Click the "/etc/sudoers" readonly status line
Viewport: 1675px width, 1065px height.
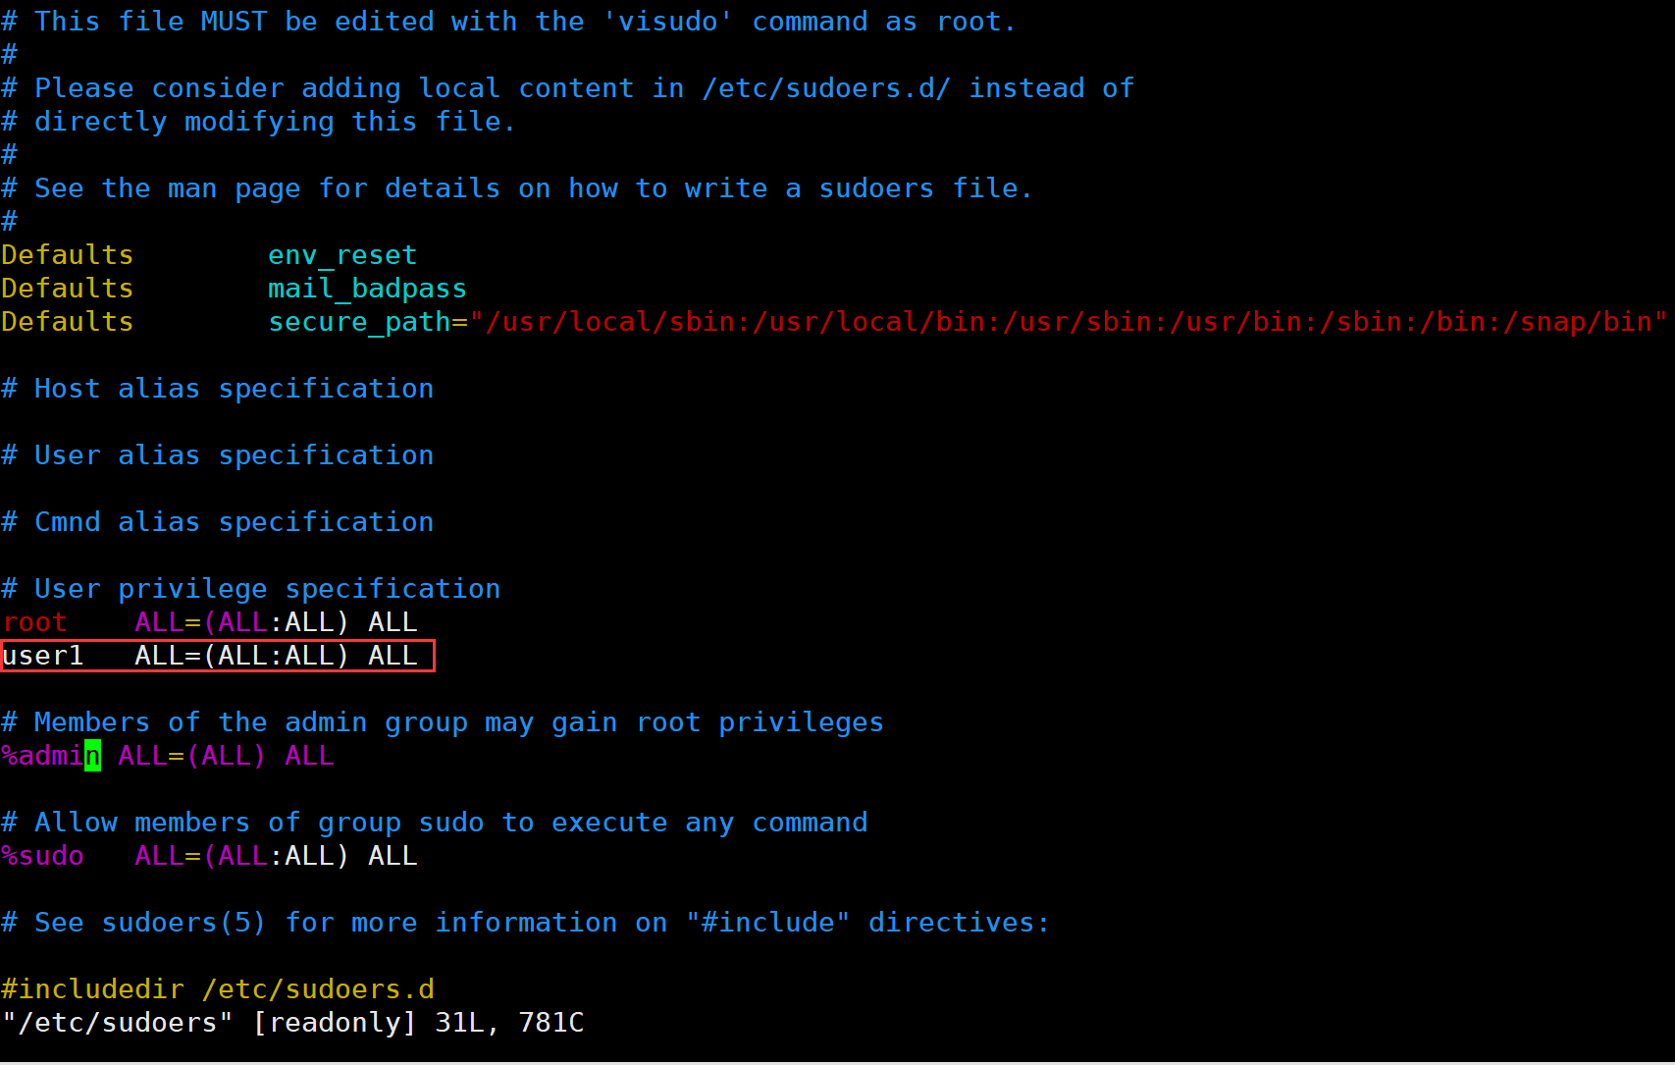293,1023
